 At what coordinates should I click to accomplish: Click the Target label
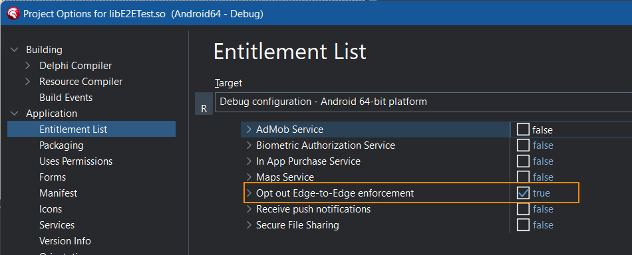point(229,83)
